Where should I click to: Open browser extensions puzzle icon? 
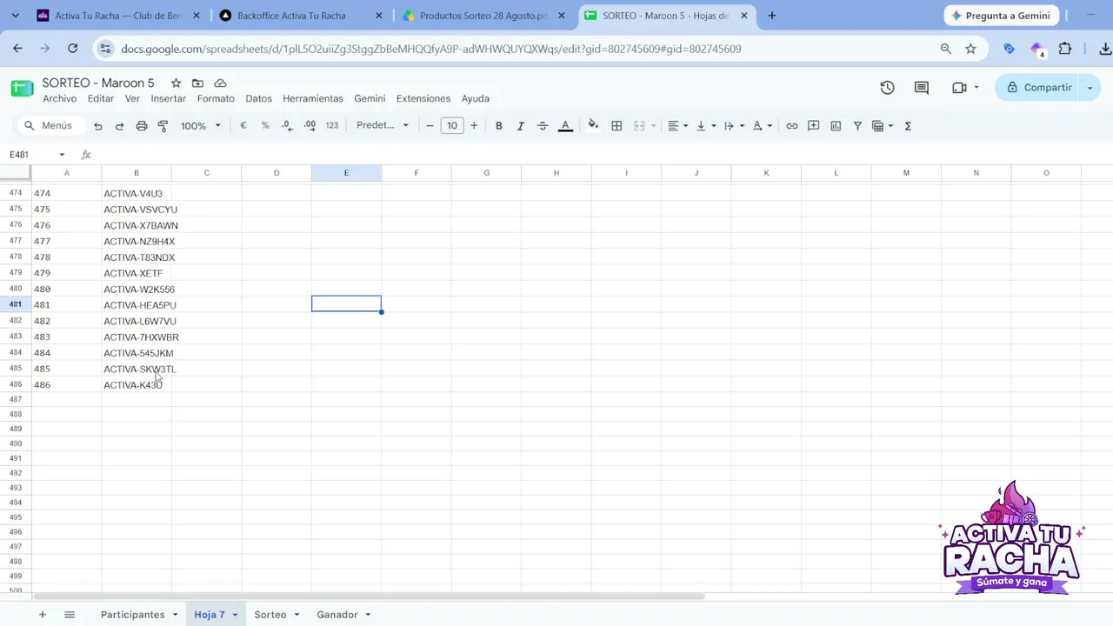[x=1065, y=49]
